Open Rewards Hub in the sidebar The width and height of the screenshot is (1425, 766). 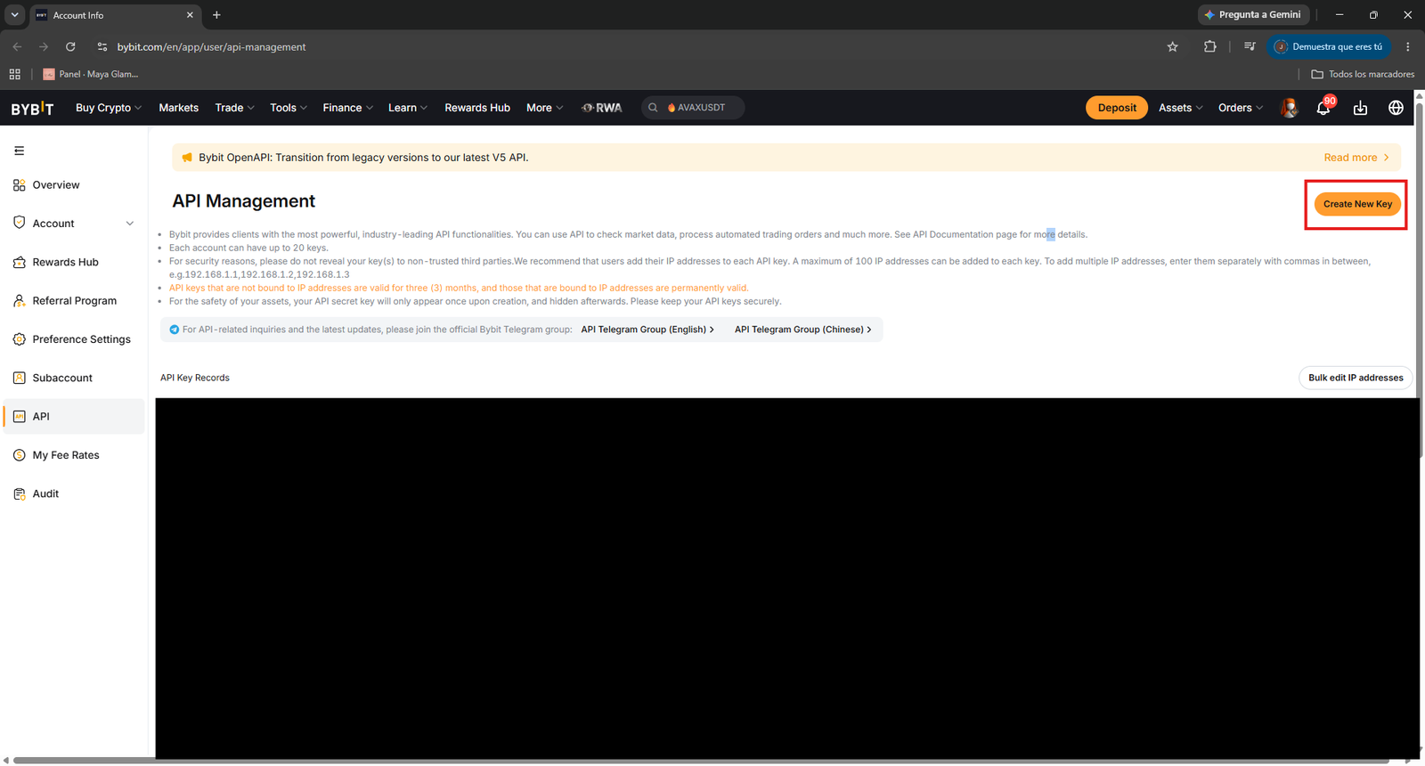point(74,262)
